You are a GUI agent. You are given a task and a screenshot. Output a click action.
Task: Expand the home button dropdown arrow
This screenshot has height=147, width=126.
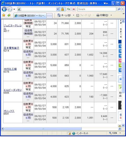[73, 15]
